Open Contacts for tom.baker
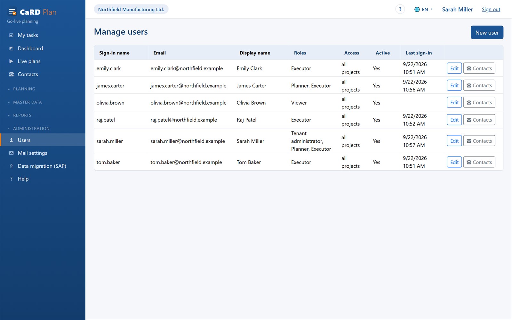Viewport: 512px width, 320px height. coord(479,162)
